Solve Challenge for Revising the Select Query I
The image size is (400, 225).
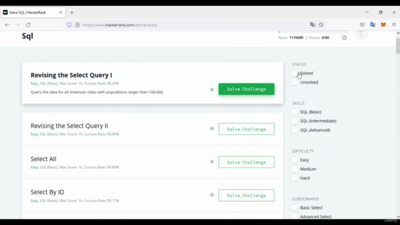tap(246, 89)
